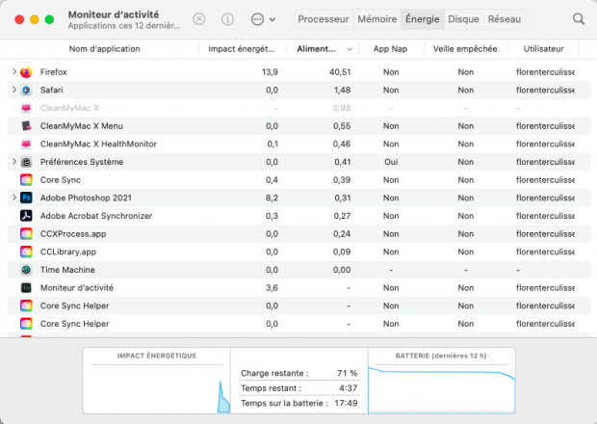Click Préférences Système App Nap value Oui
The height and width of the screenshot is (424, 597).
pos(391,162)
